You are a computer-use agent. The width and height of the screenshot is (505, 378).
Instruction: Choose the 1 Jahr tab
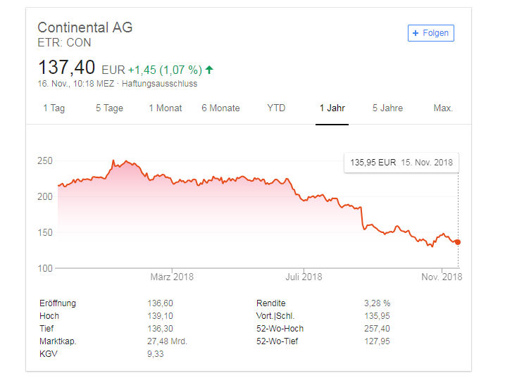pos(332,108)
